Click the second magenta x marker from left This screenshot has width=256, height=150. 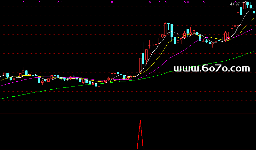tap(39, 2)
